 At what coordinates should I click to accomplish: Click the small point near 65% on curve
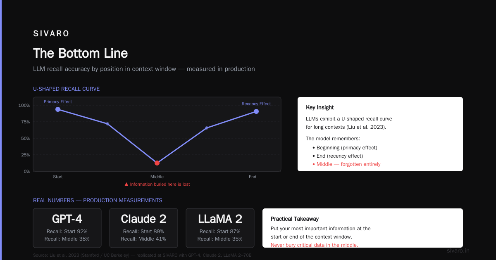click(x=207, y=128)
